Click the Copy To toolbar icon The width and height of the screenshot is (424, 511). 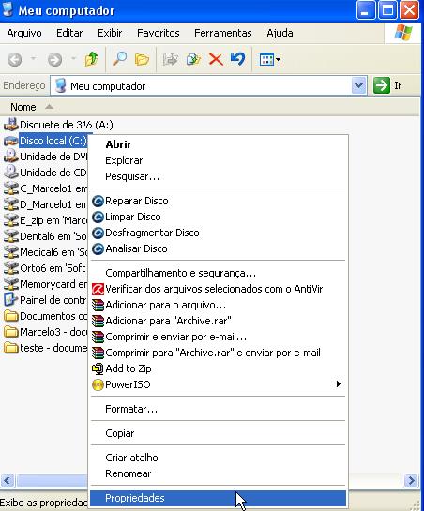pos(193,59)
